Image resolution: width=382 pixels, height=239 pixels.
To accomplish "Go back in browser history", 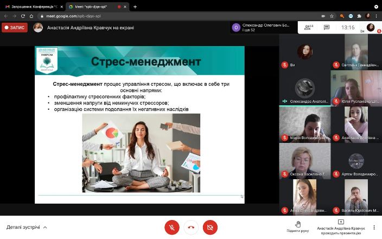I will [x=6, y=16].
